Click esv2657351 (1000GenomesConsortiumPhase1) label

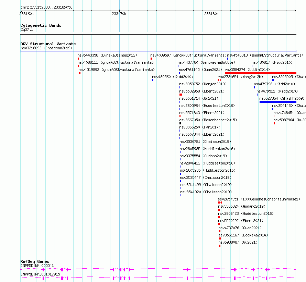point(259,199)
